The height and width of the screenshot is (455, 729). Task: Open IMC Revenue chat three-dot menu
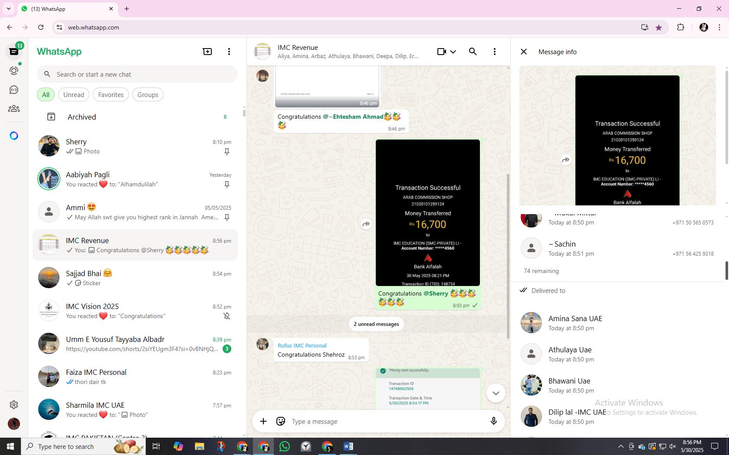point(495,52)
